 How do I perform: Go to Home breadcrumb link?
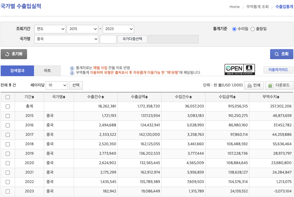tap(235, 7)
